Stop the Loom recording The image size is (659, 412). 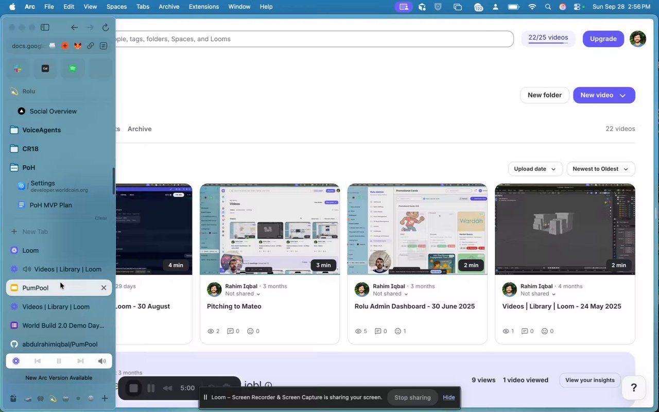133,388
